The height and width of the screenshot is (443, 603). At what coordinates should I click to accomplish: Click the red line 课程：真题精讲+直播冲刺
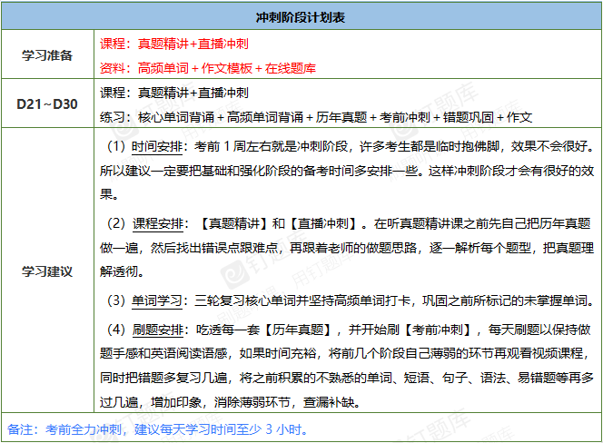174,44
